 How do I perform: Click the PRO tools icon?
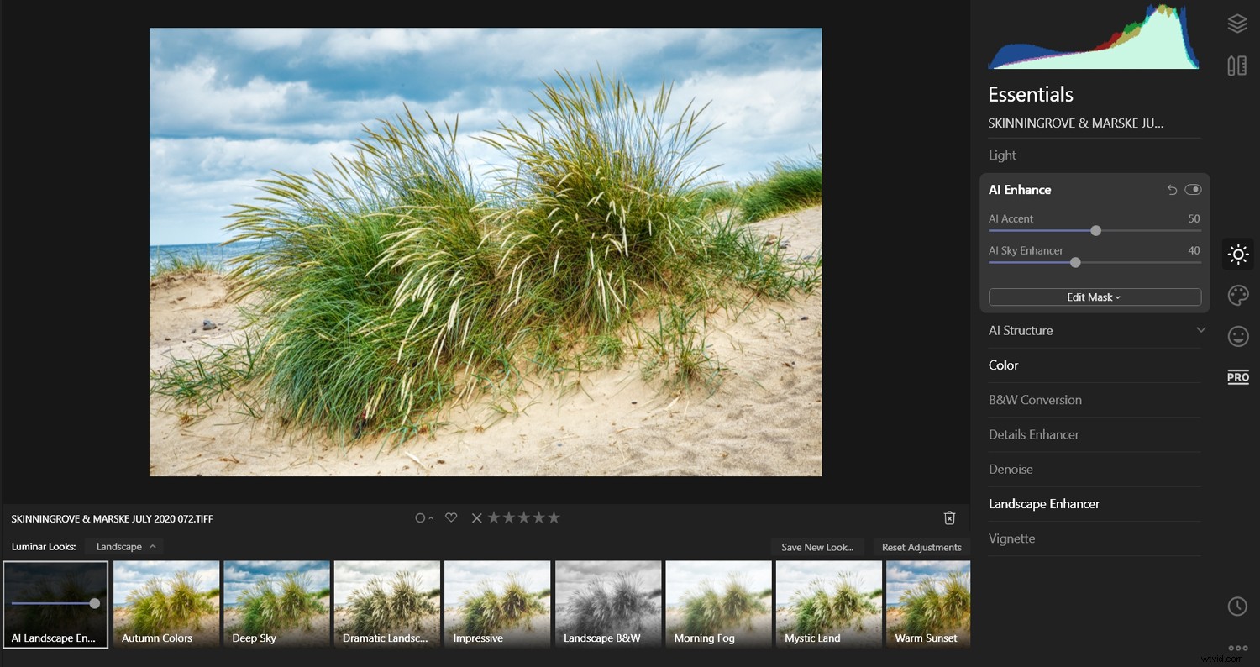pos(1237,376)
